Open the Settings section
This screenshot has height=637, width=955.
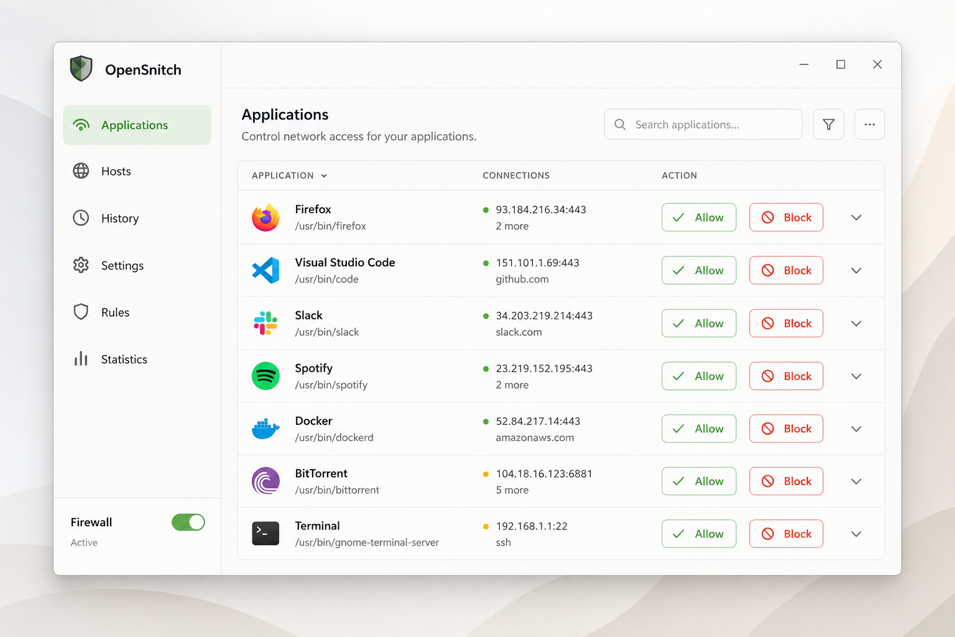[x=137, y=266]
